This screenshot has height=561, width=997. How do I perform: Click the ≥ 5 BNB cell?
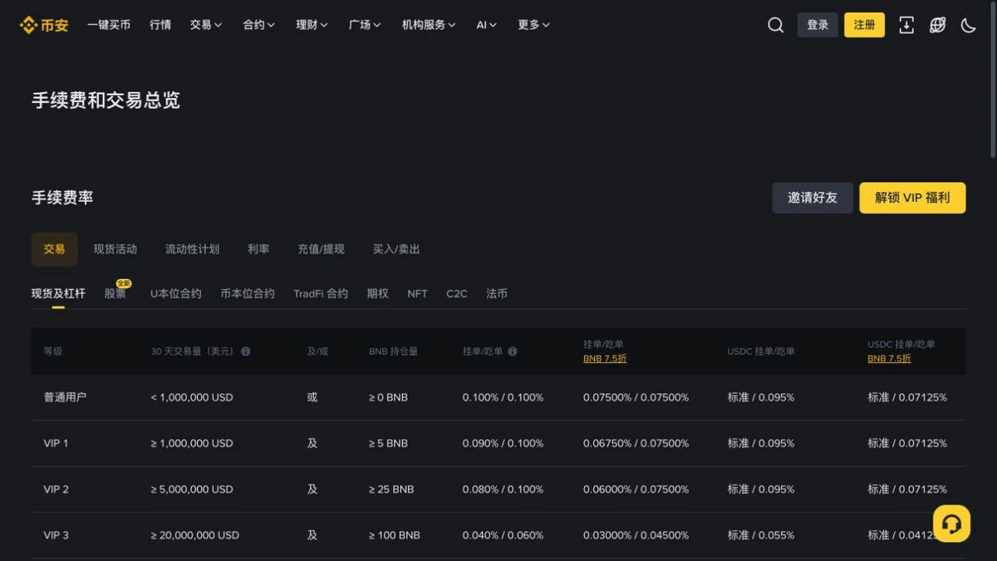pos(388,443)
